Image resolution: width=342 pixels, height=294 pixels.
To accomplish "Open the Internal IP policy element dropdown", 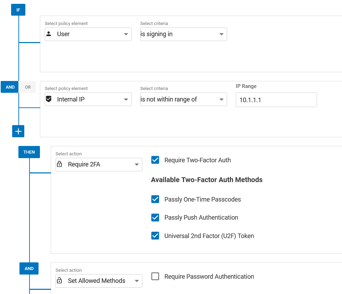I will pyautogui.click(x=88, y=99).
